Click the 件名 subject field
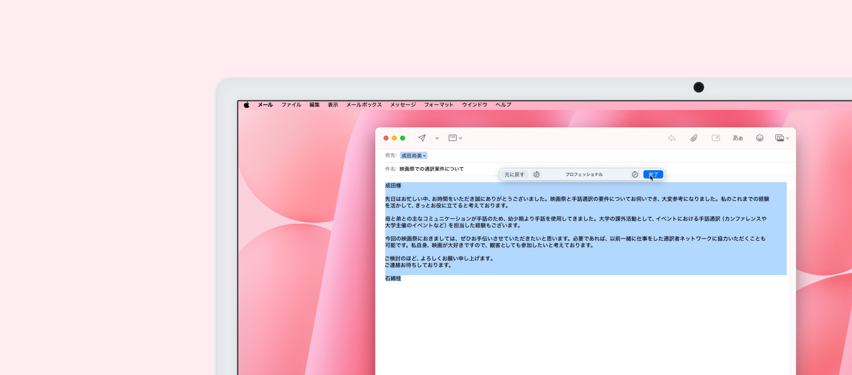The width and height of the screenshot is (852, 375). click(x=431, y=169)
